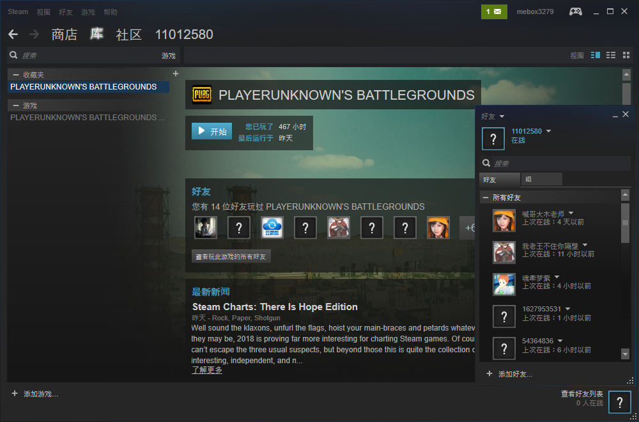
Task: Switch to grid view icon
Action: 626,55
